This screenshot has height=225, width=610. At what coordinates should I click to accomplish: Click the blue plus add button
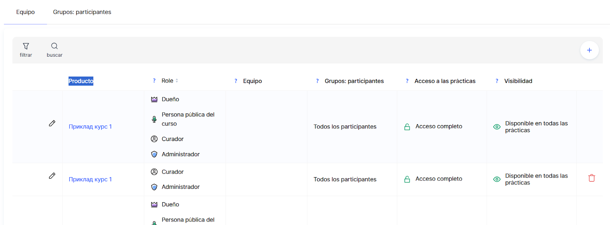[x=589, y=50]
